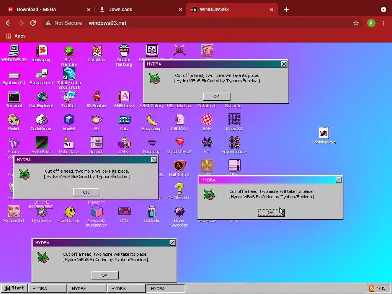
Task: Bookmark this page with the star
Action: tap(356, 23)
